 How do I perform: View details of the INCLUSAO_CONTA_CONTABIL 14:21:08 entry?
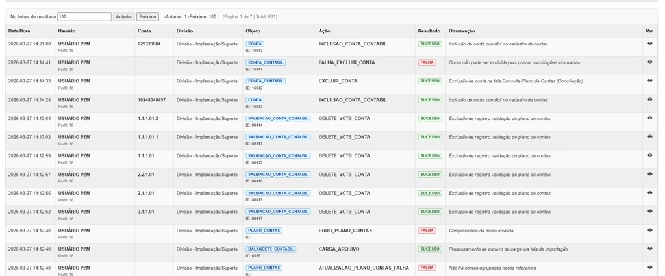pyautogui.click(x=649, y=44)
